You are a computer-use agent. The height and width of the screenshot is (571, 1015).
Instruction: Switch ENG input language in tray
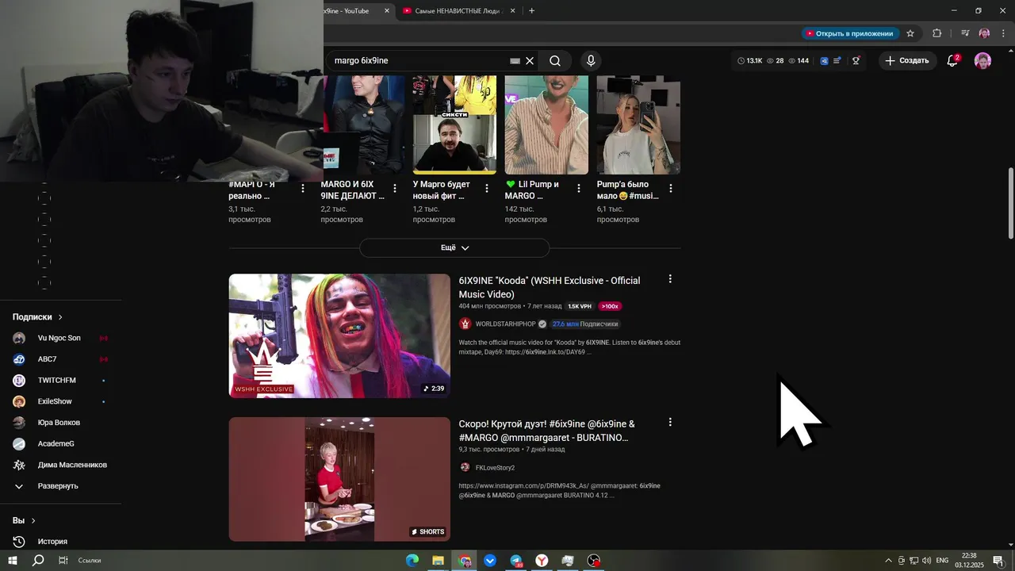(x=942, y=561)
